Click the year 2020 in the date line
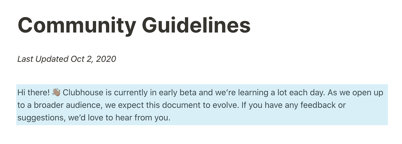The height and width of the screenshot is (144, 402). (x=106, y=59)
